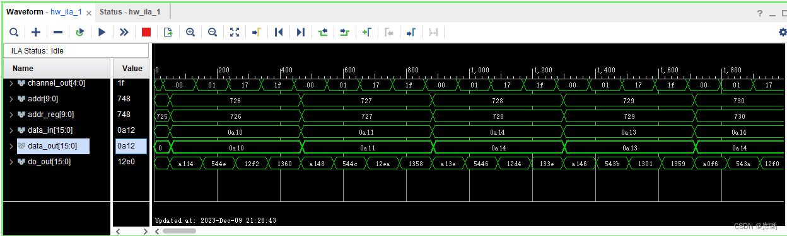Click the 400 mark on time ruler
Image resolution: width=787 pixels, height=236 pixels.
tap(287, 70)
